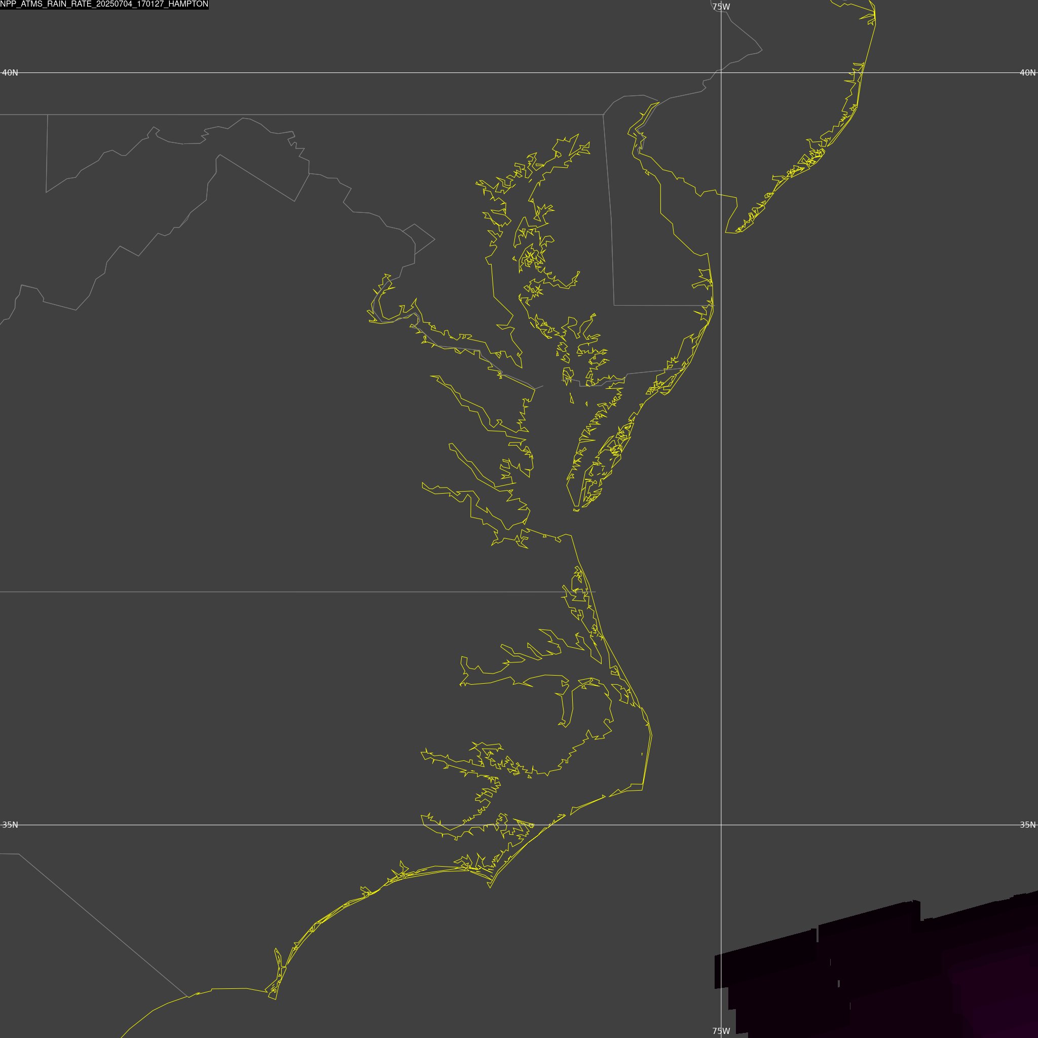Click the 75W label at the top

click(721, 7)
